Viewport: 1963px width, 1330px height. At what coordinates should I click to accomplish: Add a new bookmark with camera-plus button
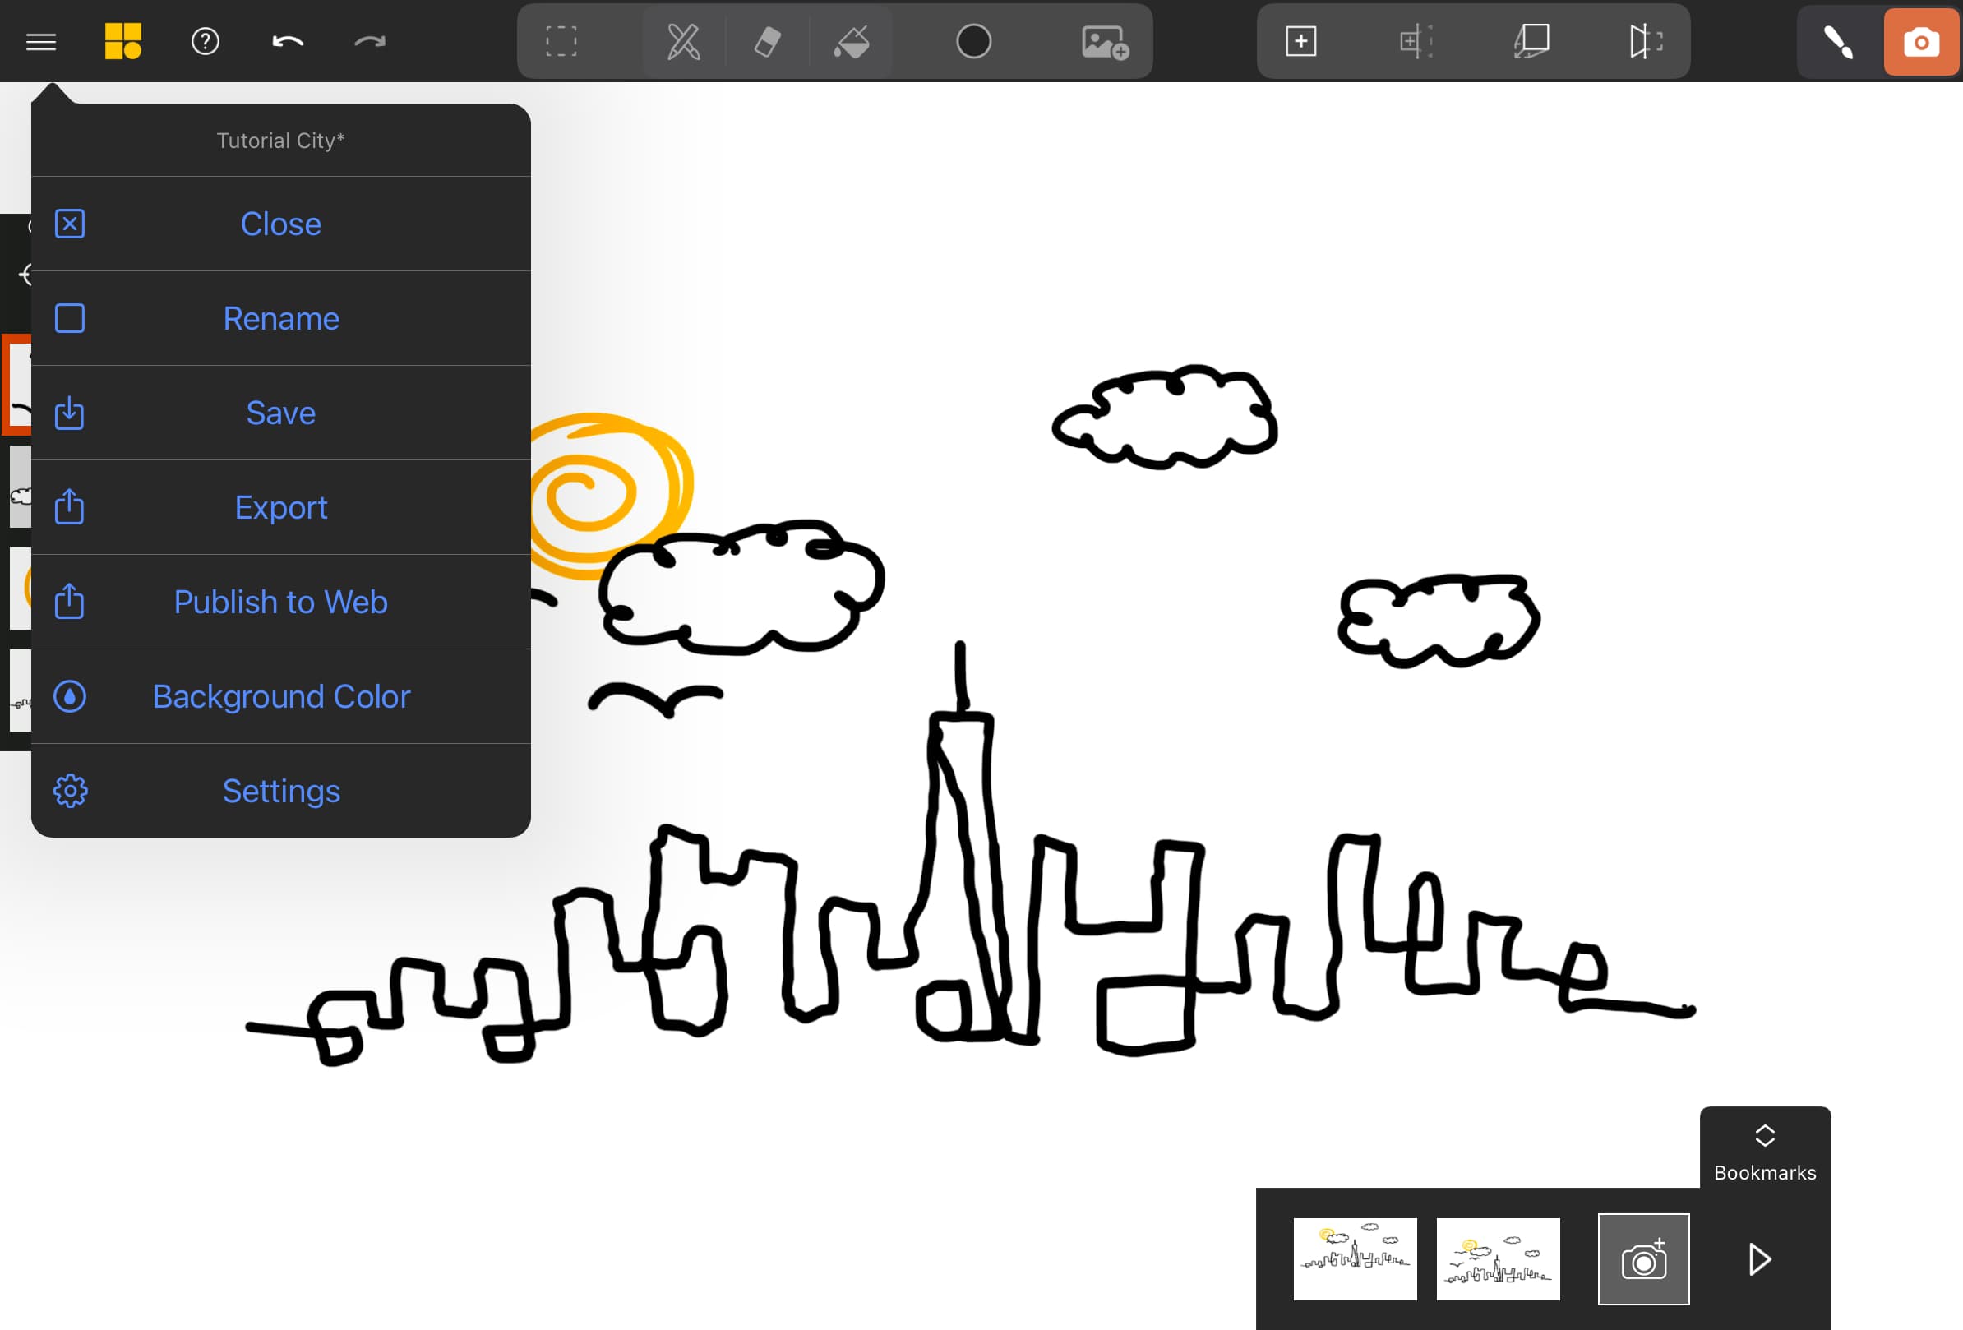1643,1259
